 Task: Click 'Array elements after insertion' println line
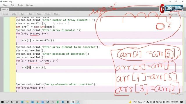(56, 84)
